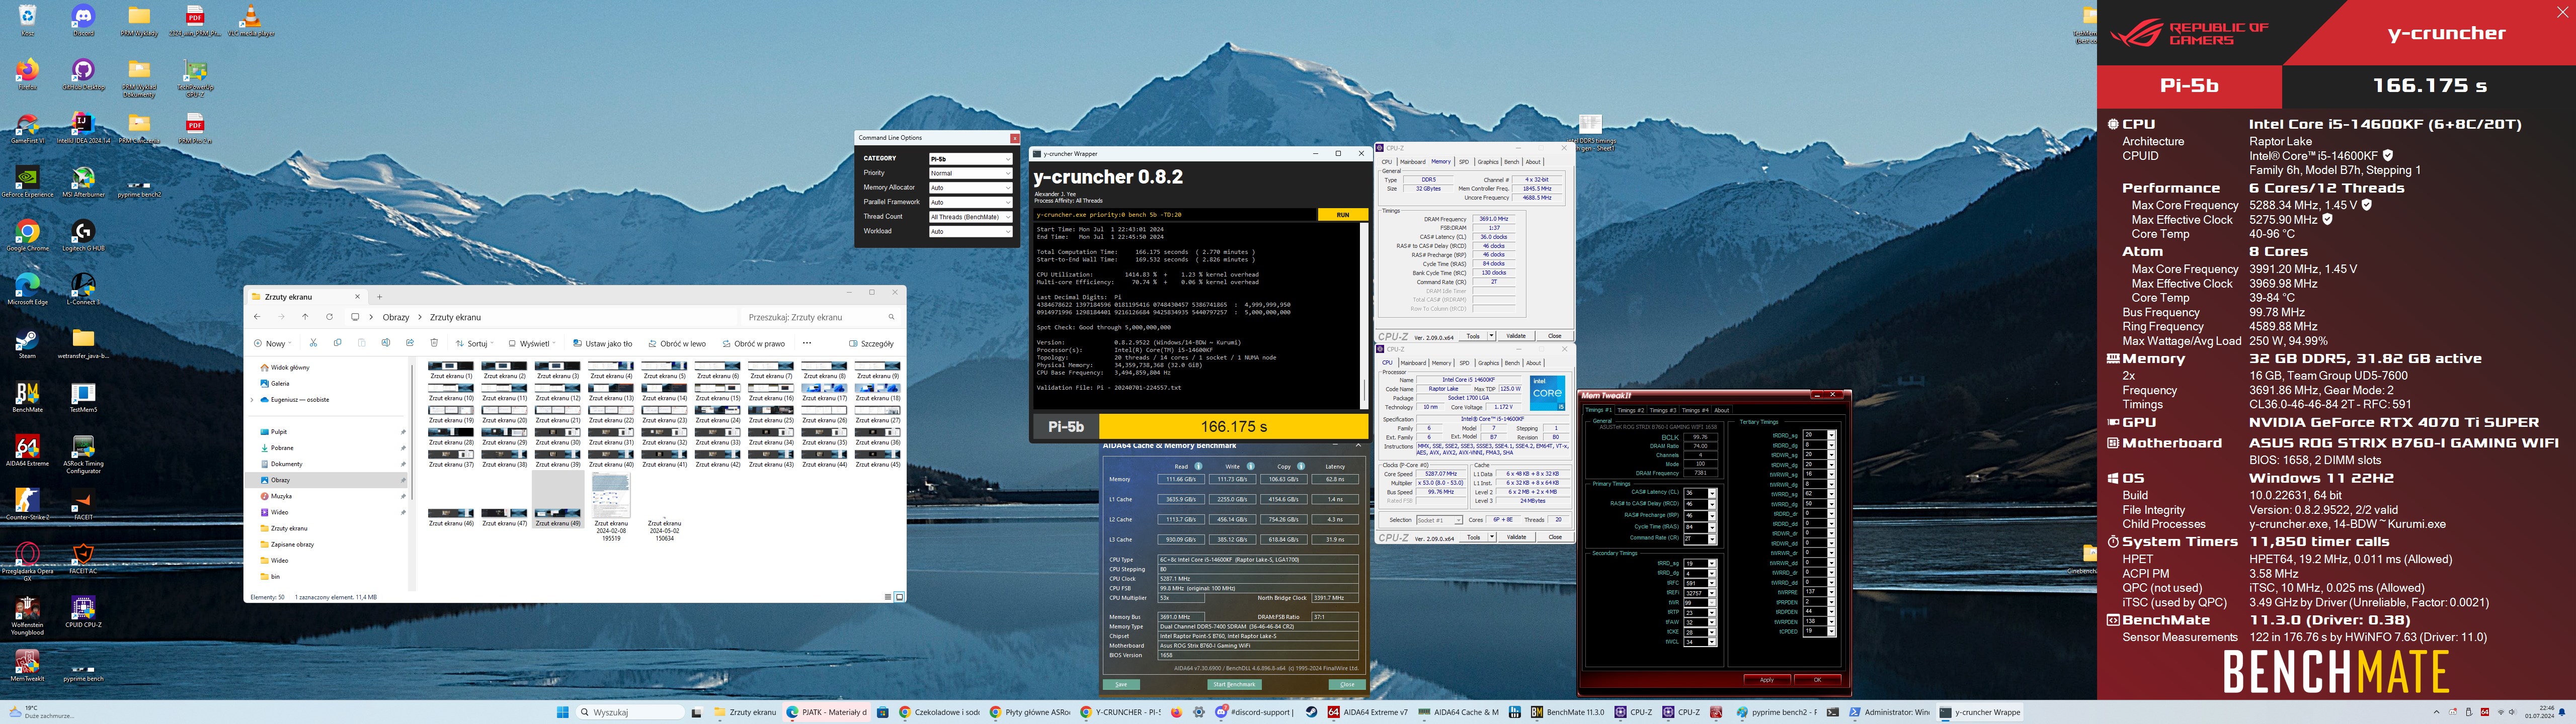Launch TestMem5 desktop icon
Screen dimensions: 2576x724
click(83, 397)
